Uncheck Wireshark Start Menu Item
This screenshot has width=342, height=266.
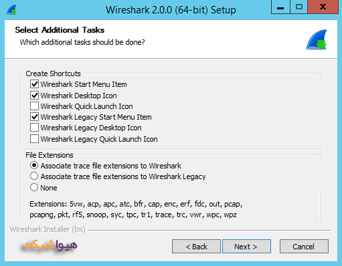pyautogui.click(x=34, y=84)
